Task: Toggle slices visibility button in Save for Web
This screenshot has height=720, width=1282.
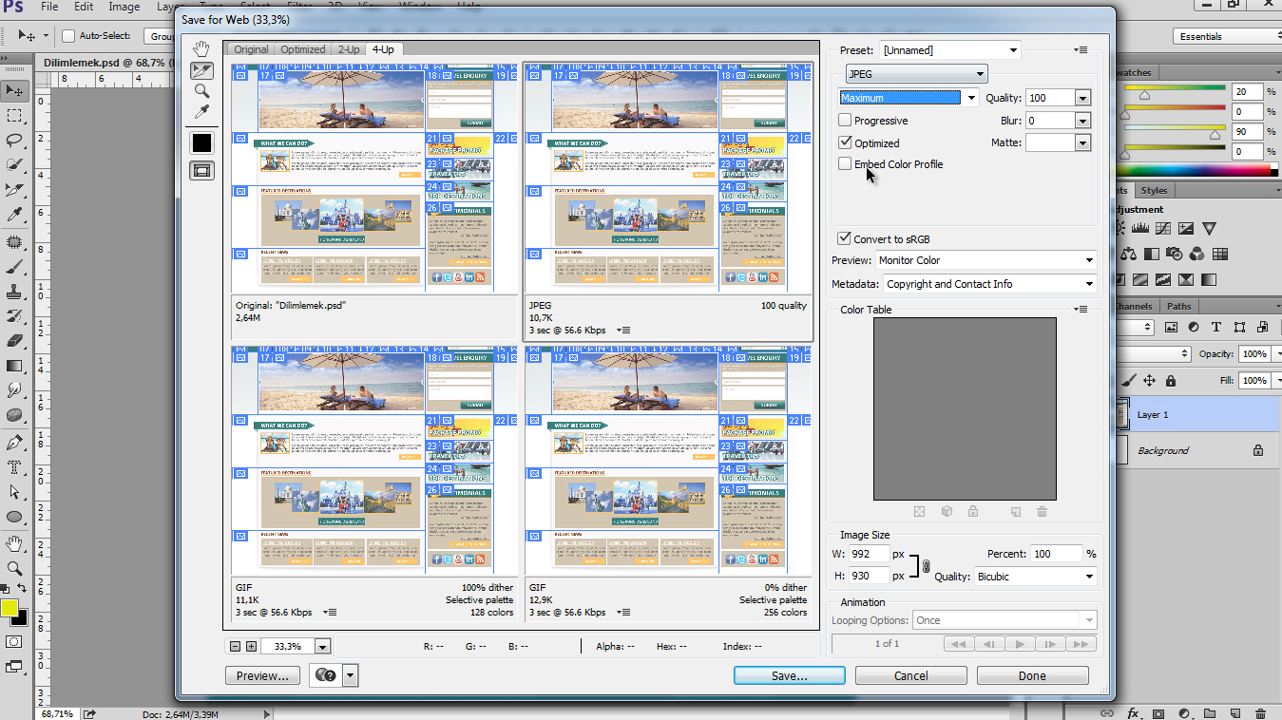Action: click(201, 170)
